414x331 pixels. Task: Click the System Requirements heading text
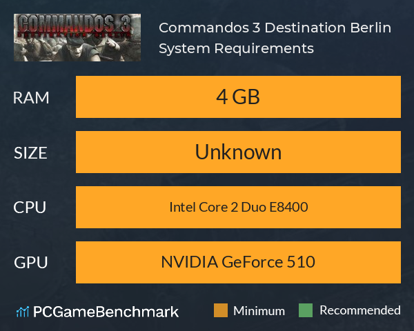pyautogui.click(x=236, y=49)
